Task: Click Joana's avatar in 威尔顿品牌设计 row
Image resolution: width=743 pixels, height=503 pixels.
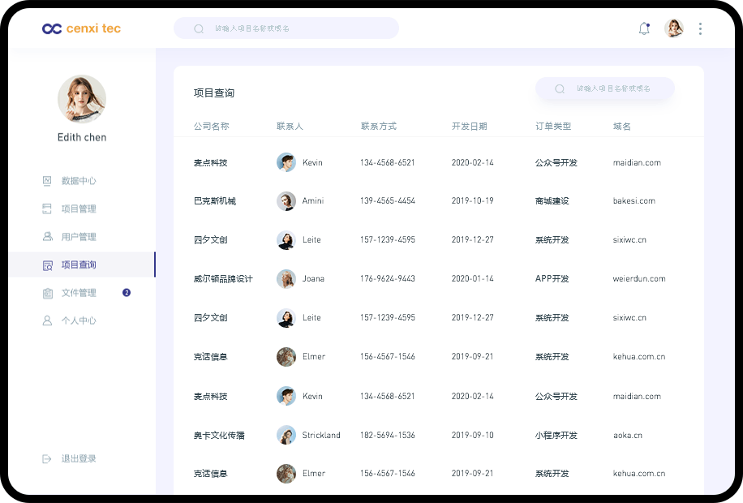Action: pos(286,279)
